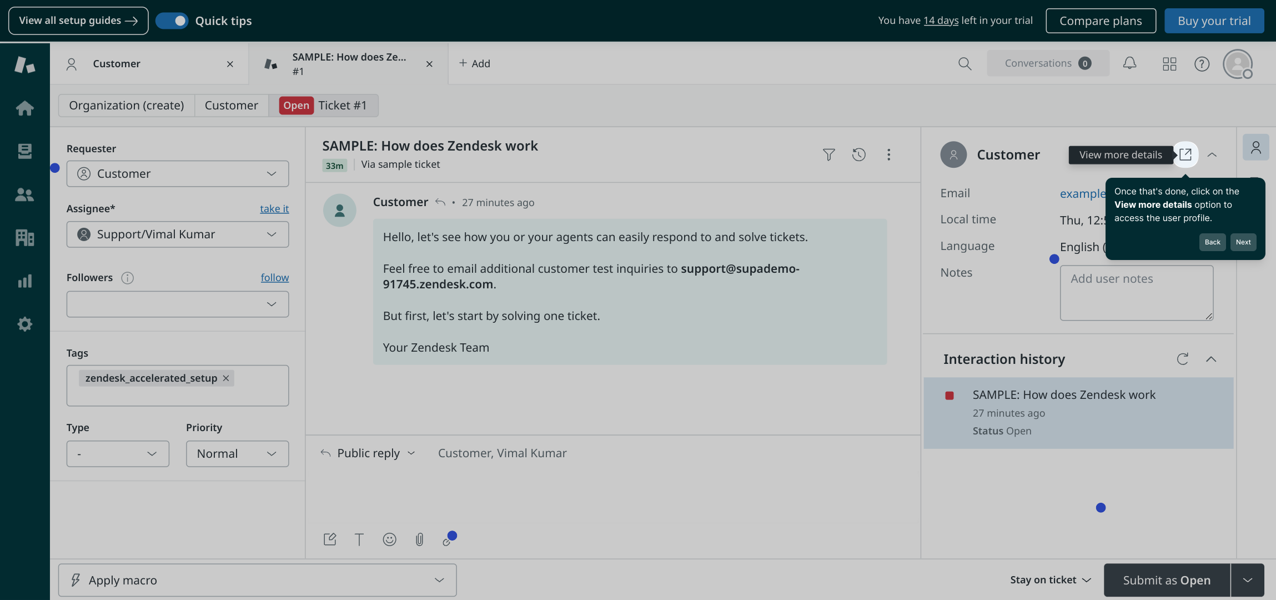This screenshot has width=1276, height=600.
Task: Open the Reporting bar chart icon
Action: pos(24,281)
